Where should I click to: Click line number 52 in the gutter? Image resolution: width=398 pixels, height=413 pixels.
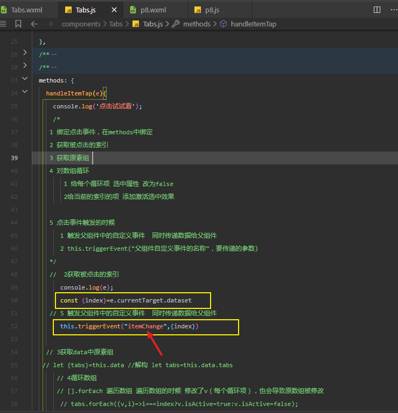[x=14, y=326]
